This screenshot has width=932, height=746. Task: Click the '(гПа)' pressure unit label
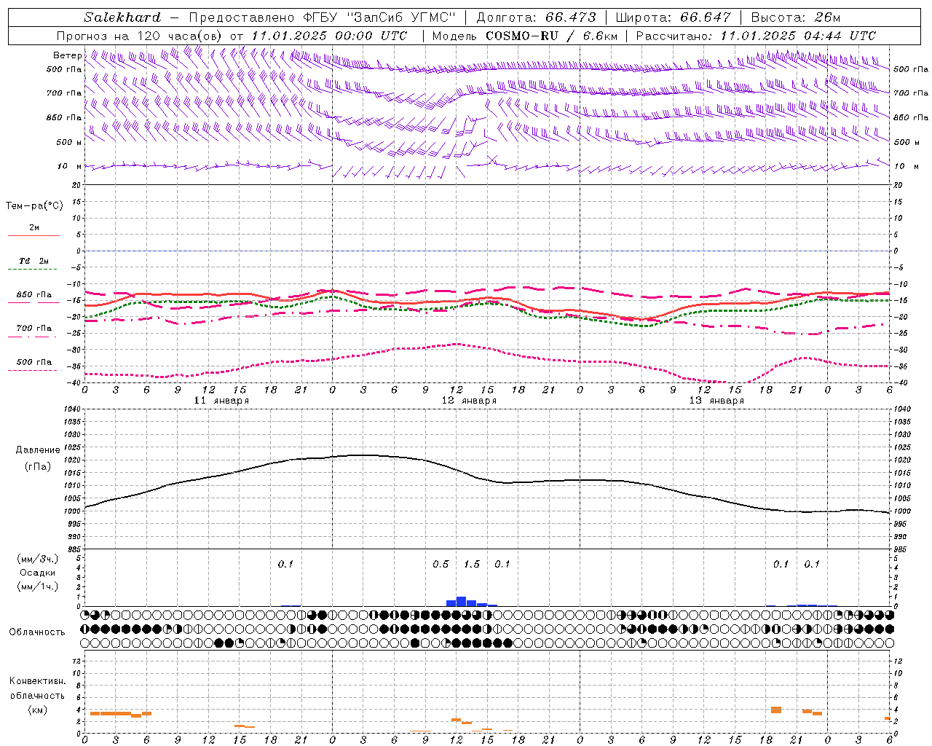point(37,467)
